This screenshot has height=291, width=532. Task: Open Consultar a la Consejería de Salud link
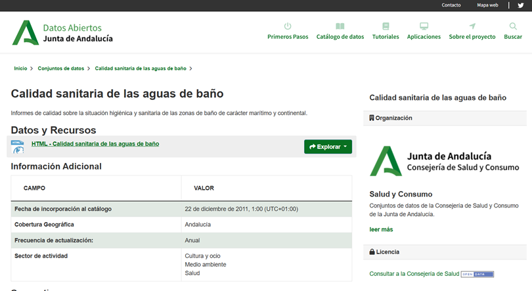click(414, 274)
